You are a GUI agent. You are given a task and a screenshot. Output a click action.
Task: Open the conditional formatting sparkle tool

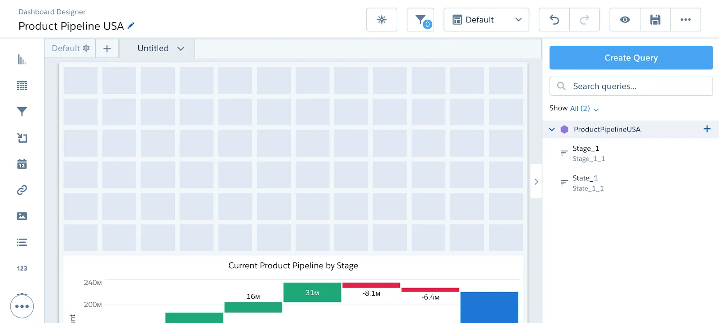click(x=382, y=20)
